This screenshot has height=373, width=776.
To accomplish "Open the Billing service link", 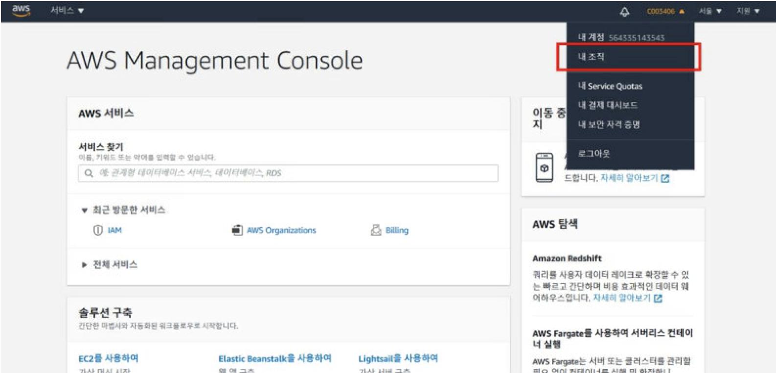I will tap(397, 230).
